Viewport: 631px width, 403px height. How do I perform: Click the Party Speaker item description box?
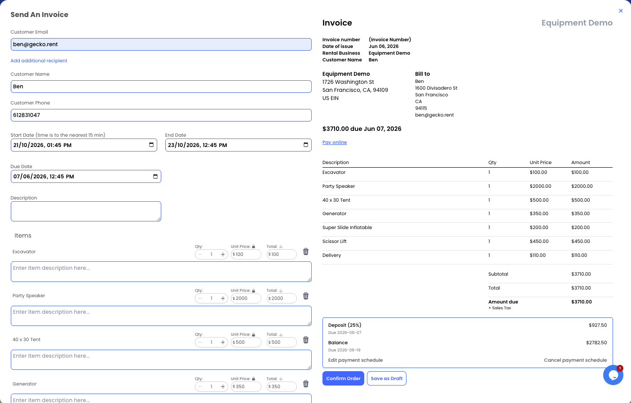tap(161, 316)
